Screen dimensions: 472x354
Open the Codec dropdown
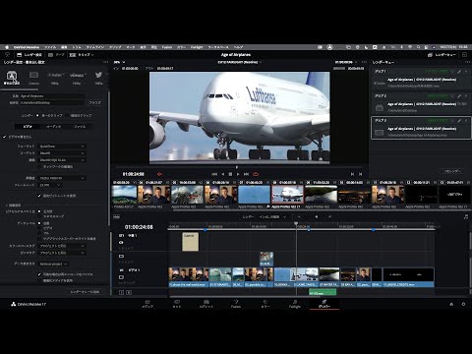click(x=62, y=153)
